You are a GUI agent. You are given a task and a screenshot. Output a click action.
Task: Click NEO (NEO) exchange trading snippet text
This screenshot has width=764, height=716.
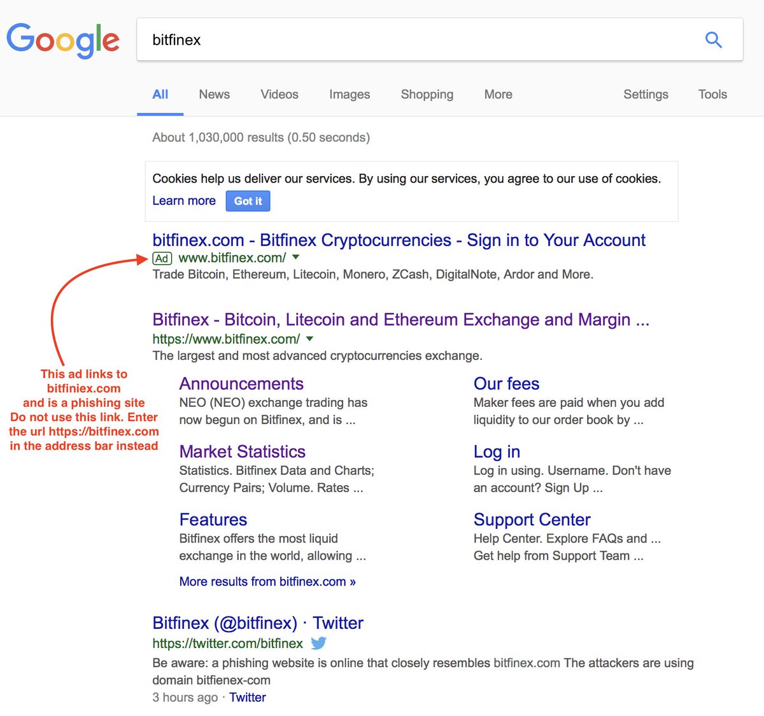[x=273, y=411]
